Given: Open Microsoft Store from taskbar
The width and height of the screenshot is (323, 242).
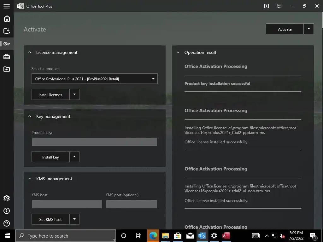Looking at the screenshot, I should (178, 236).
